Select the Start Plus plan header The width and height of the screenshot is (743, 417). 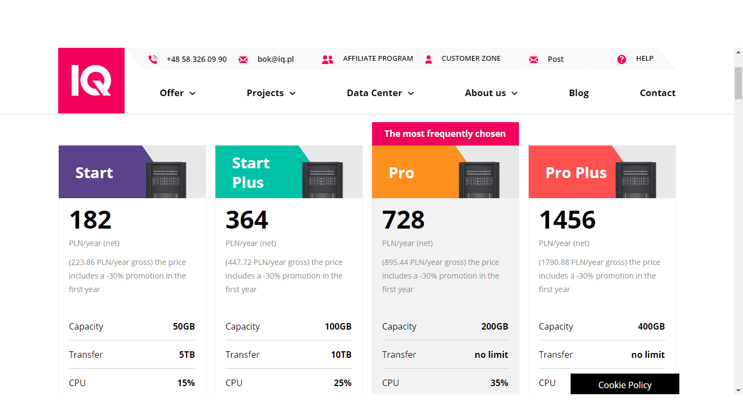[x=289, y=172]
